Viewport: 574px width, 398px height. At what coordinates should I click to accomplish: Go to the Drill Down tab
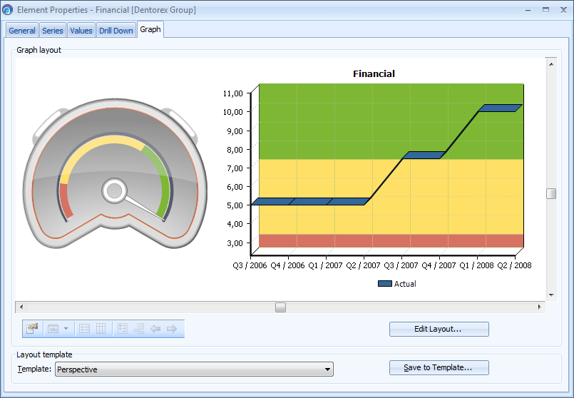(116, 31)
